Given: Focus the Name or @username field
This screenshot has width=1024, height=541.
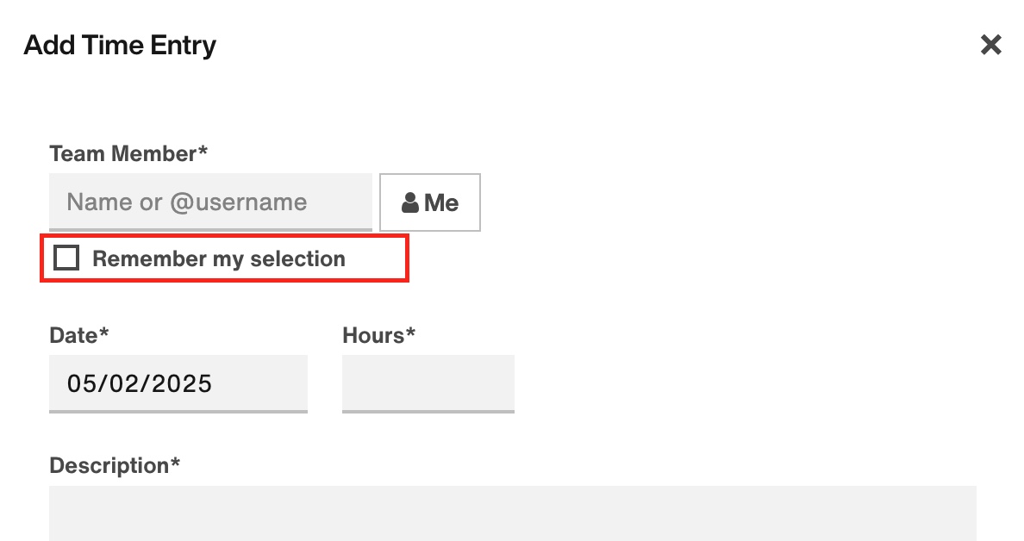Looking at the screenshot, I should (210, 202).
